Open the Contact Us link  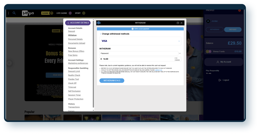tap(158, 70)
